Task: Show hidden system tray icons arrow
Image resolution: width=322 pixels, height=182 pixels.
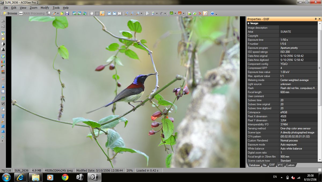Action: [x=281, y=177]
